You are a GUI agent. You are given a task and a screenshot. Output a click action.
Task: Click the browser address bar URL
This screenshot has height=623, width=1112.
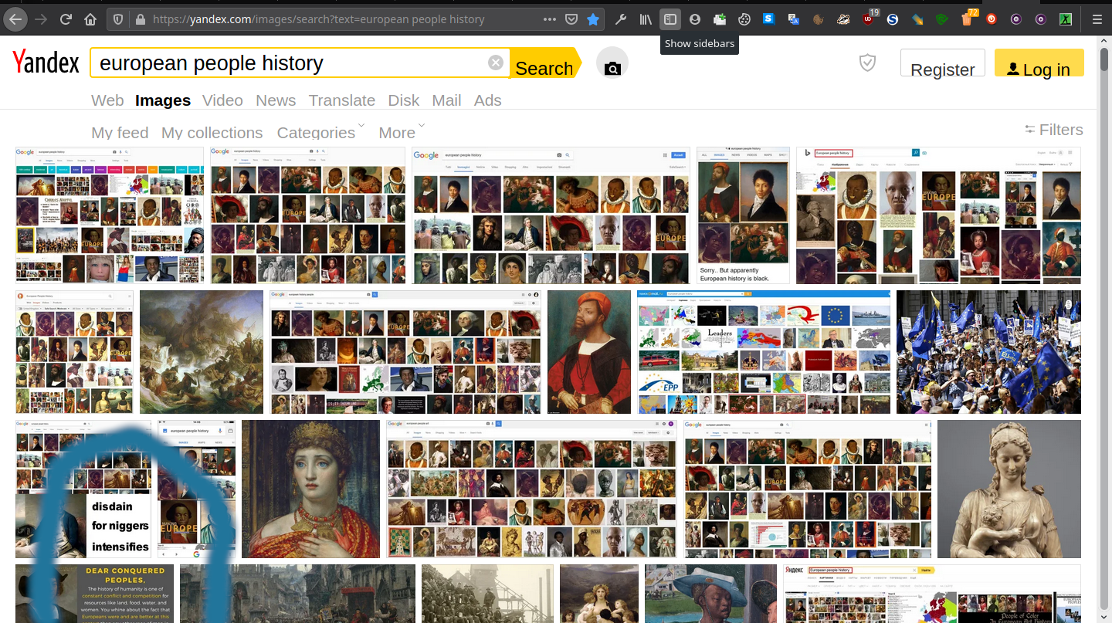(x=318, y=19)
